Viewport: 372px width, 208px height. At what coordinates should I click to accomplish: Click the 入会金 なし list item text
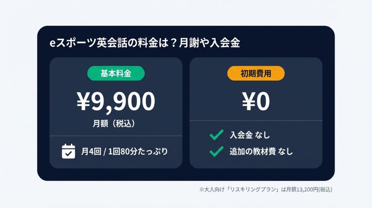pos(250,135)
